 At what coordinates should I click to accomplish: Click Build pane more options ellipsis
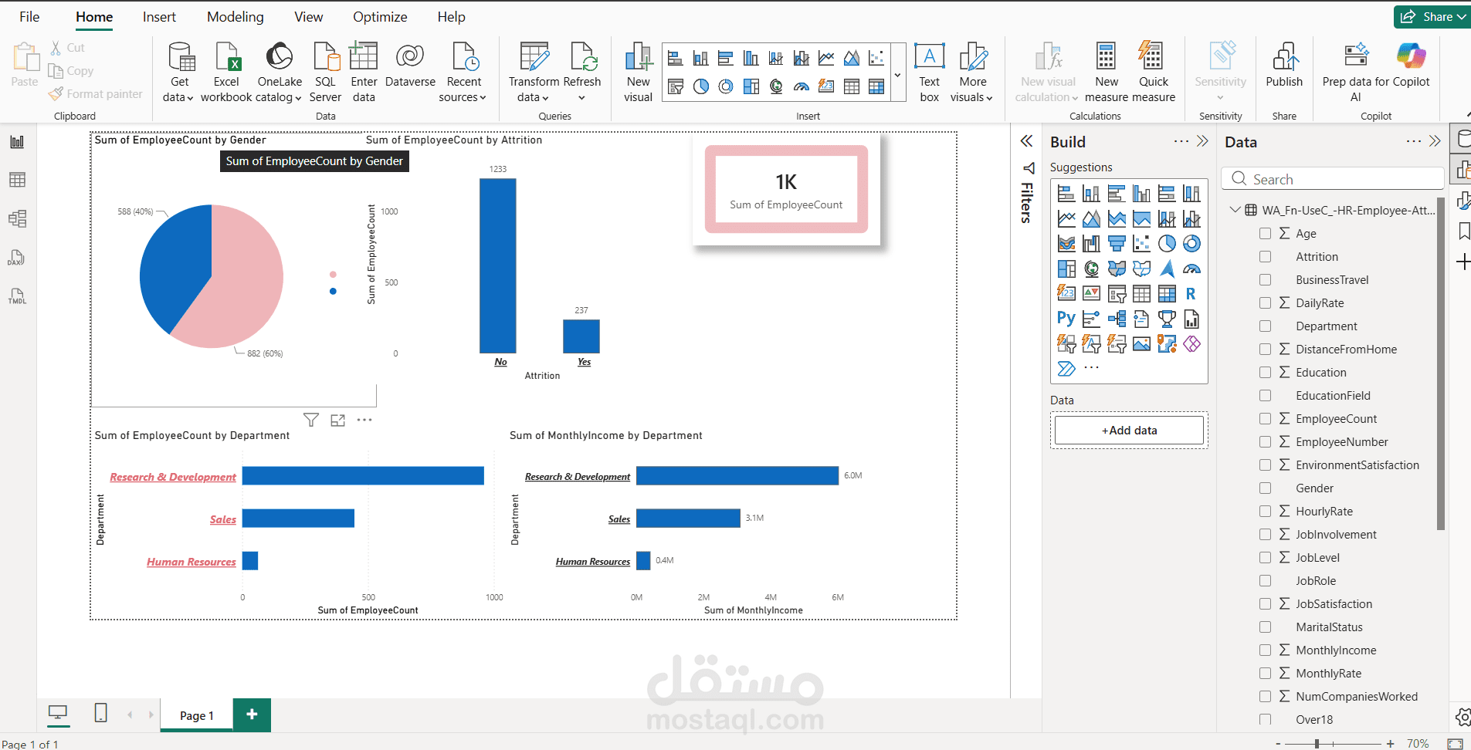coord(1181,141)
